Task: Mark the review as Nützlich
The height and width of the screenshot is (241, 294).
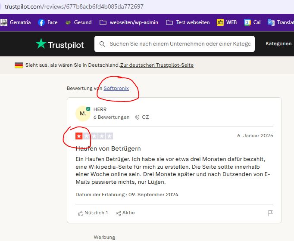Action: pos(93,213)
